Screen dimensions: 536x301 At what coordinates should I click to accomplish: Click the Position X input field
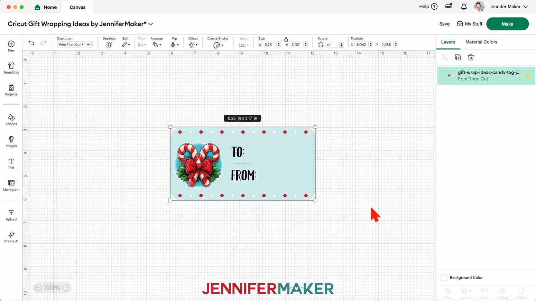(x=361, y=45)
